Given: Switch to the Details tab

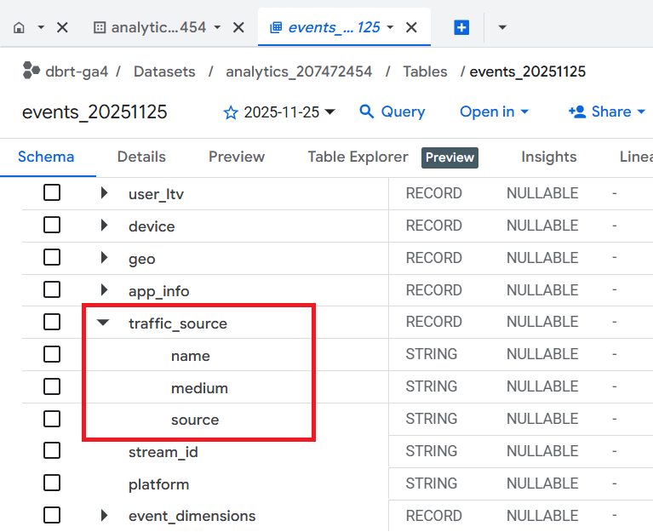Looking at the screenshot, I should coord(141,157).
